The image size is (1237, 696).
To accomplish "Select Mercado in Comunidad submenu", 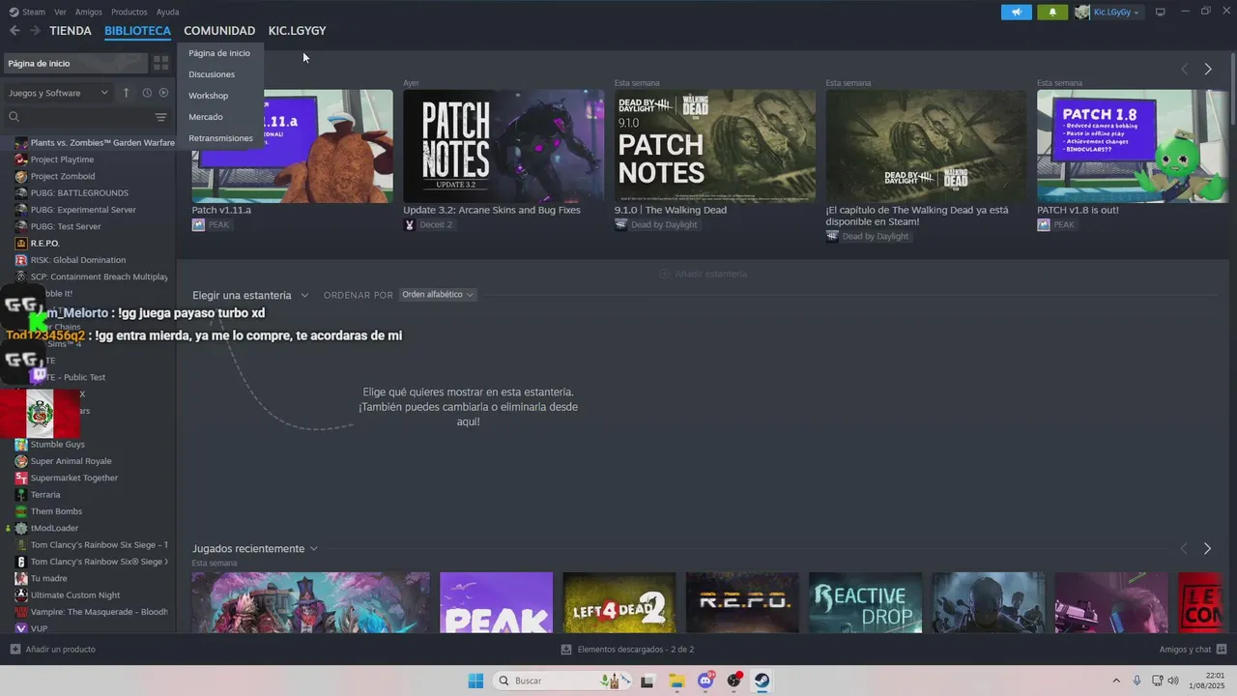I will click(x=206, y=117).
